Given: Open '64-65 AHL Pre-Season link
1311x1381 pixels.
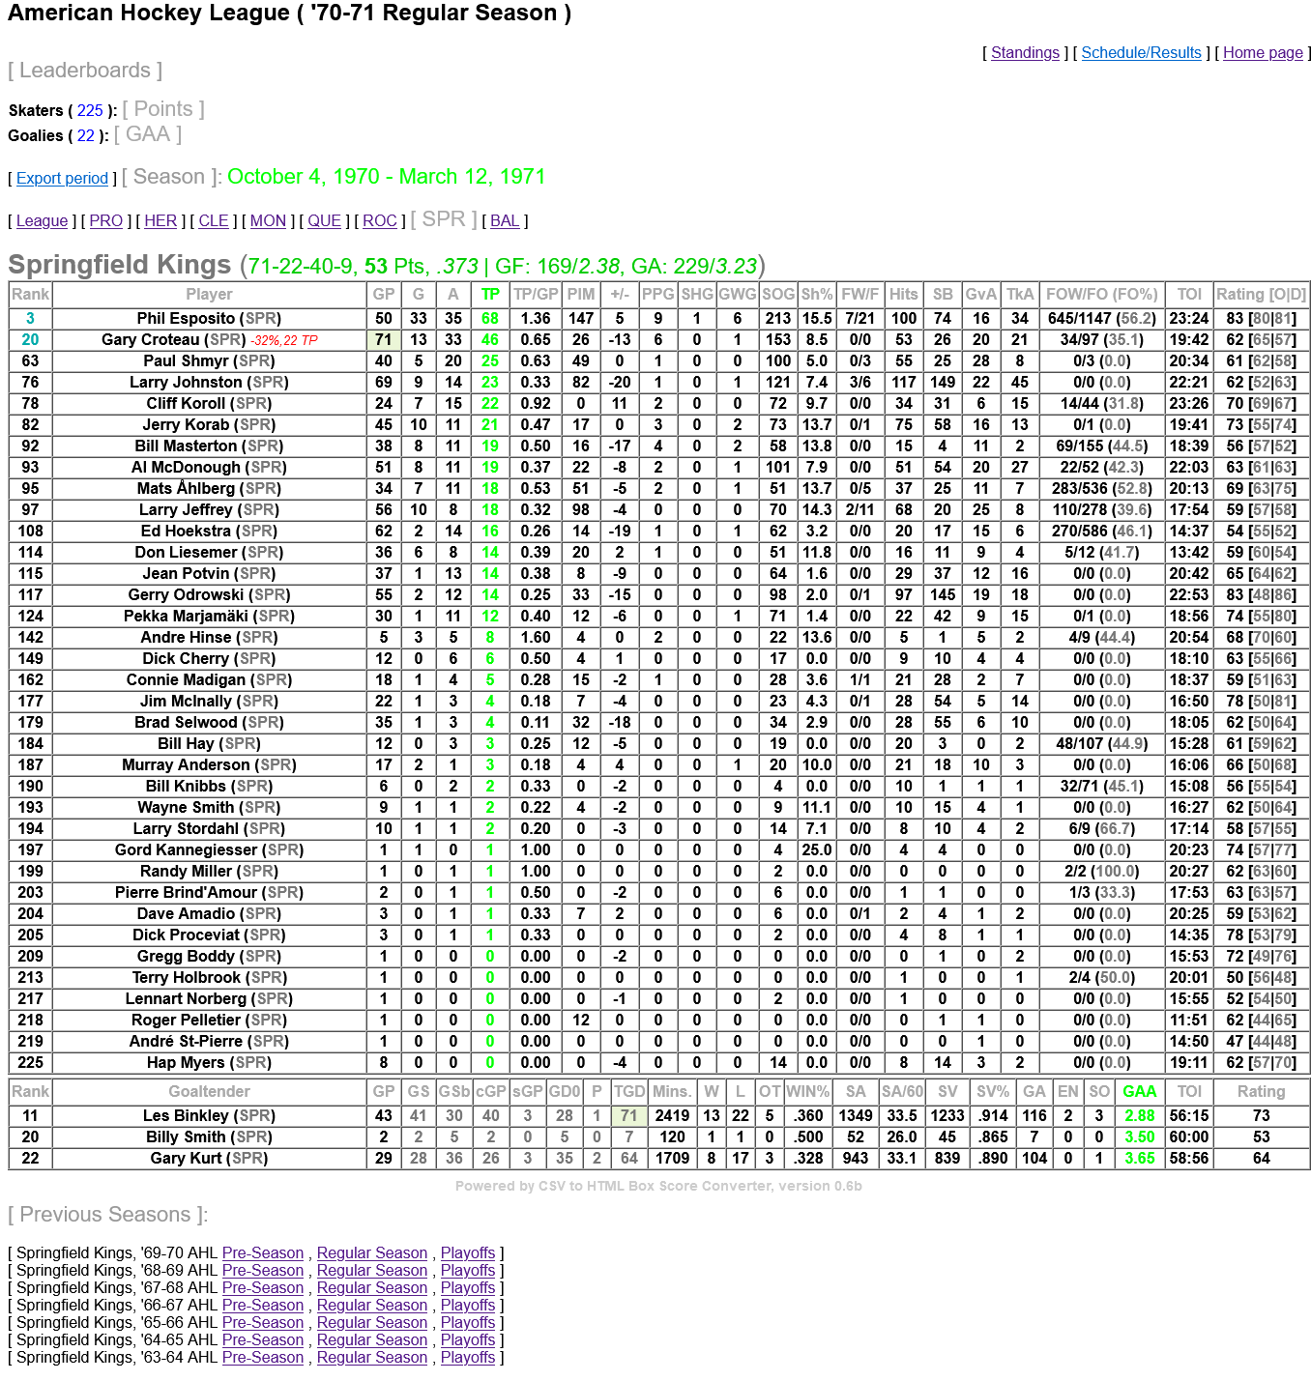Looking at the screenshot, I should click(263, 1340).
